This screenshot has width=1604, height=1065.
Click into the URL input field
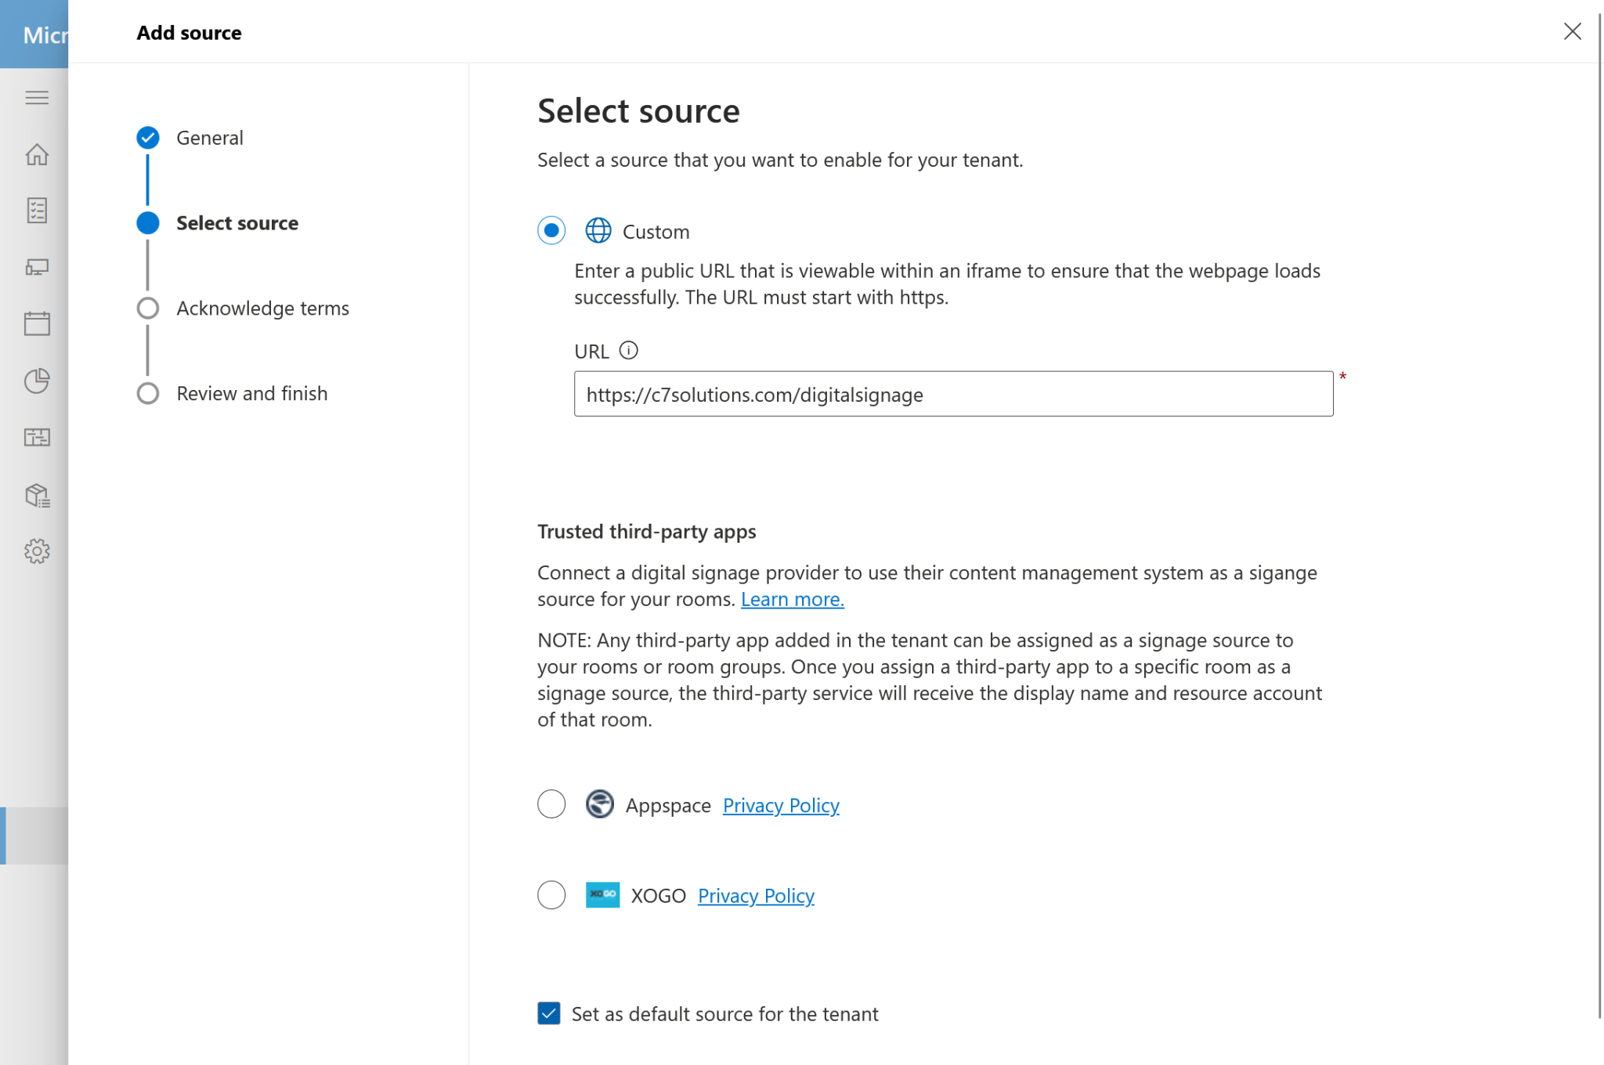(953, 394)
